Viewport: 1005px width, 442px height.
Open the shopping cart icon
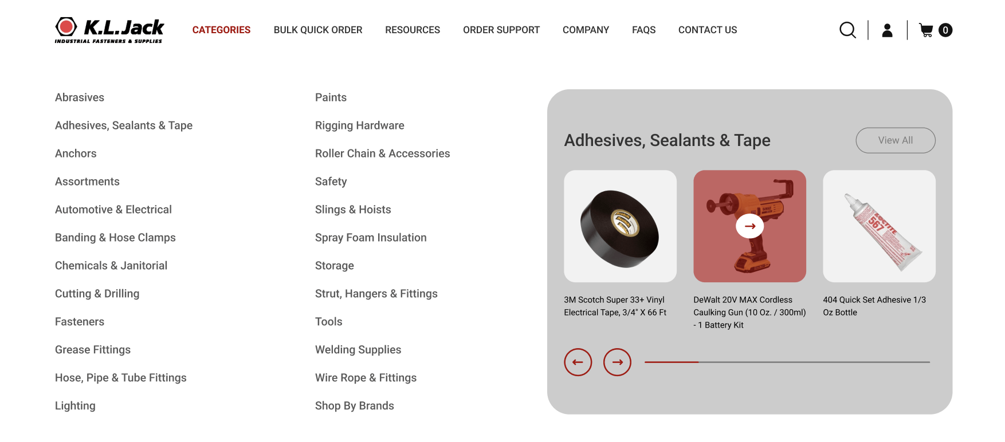926,30
